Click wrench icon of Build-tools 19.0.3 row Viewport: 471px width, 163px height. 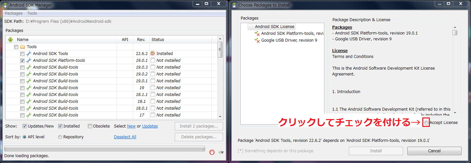29,67
